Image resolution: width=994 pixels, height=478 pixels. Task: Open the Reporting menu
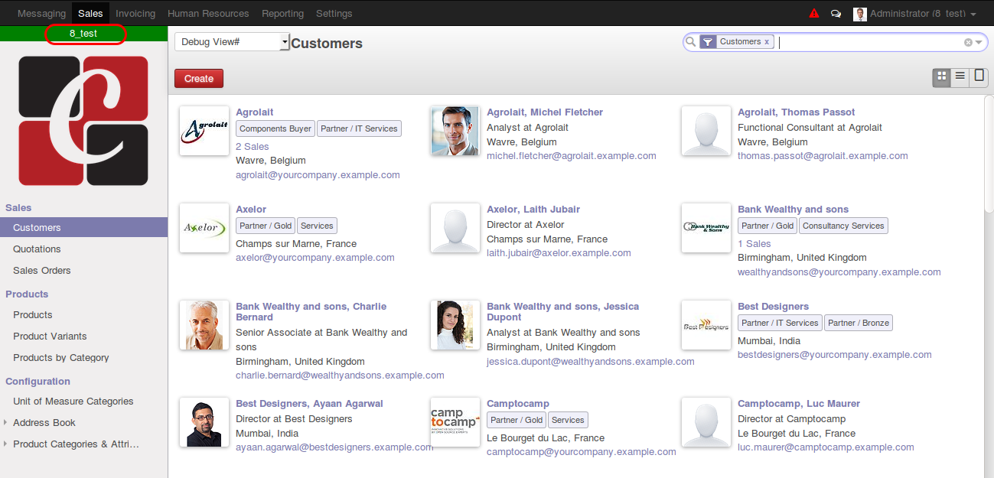tap(282, 13)
